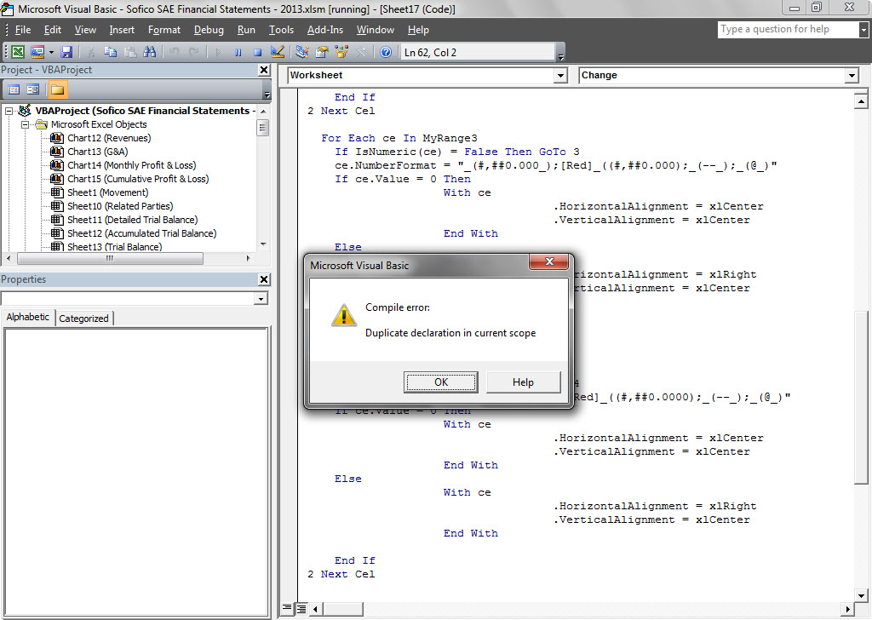Save the workbook with the floppy icon
This screenshot has width=872, height=620.
pyautogui.click(x=66, y=52)
